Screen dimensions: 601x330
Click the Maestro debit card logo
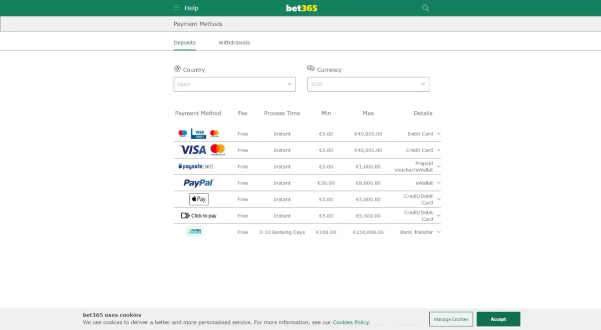click(x=183, y=133)
